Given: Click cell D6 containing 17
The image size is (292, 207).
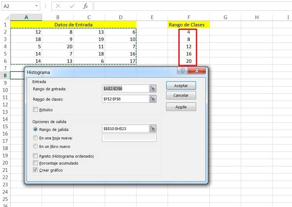Looking at the screenshot, I should click(121, 61).
